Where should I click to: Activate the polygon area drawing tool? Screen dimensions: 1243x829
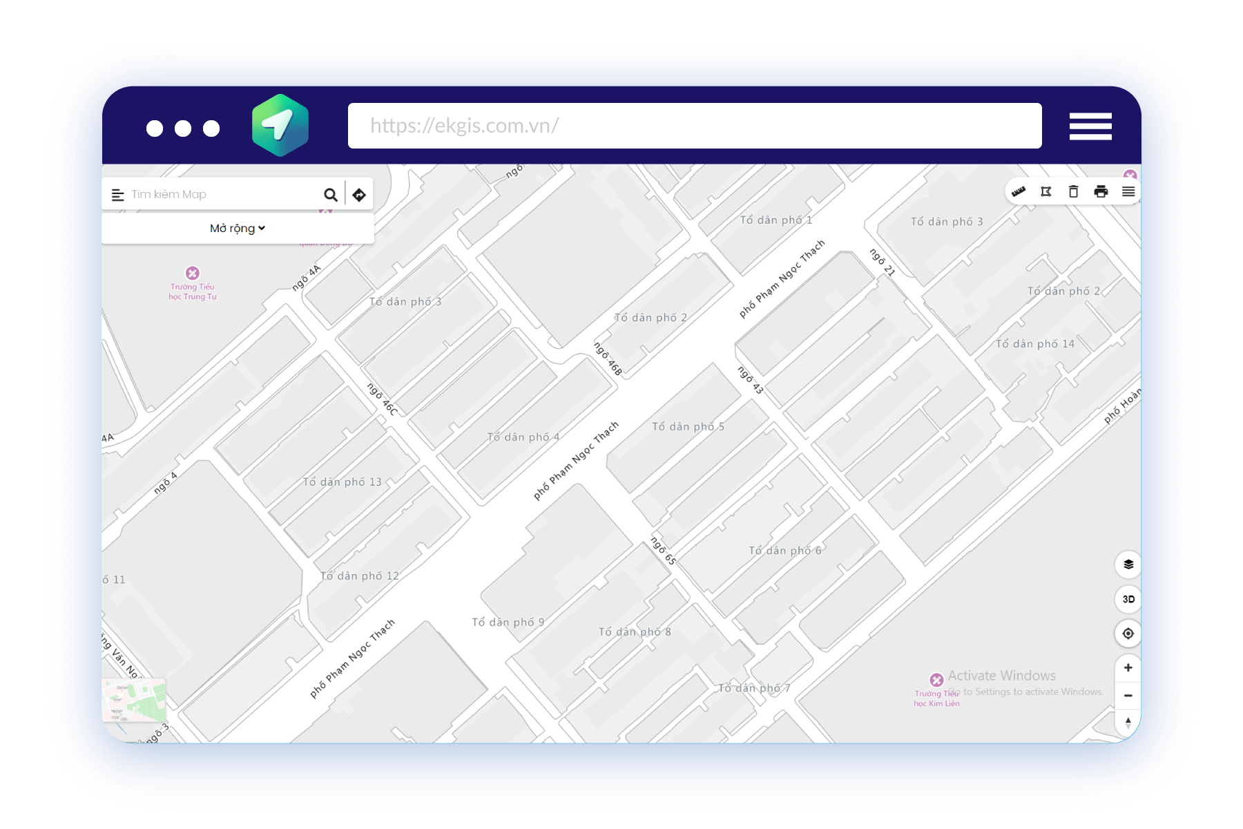coord(1046,192)
